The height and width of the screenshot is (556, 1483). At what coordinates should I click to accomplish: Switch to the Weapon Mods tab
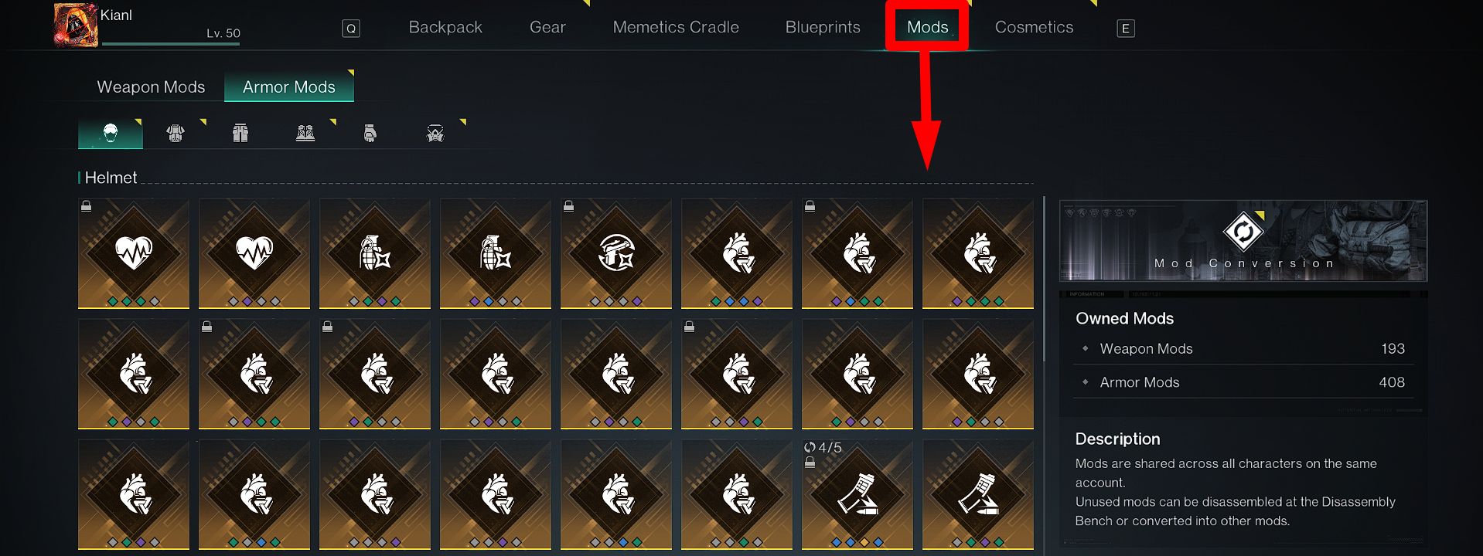pos(151,87)
